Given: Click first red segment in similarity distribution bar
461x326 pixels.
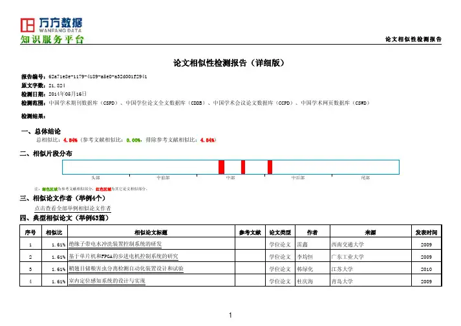Looking at the screenshot, I should tap(221, 167).
